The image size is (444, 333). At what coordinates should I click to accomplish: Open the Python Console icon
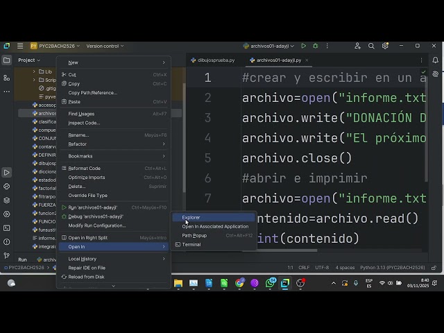(x=6, y=187)
